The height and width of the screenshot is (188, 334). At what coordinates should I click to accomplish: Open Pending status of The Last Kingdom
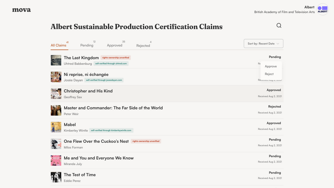(275, 57)
